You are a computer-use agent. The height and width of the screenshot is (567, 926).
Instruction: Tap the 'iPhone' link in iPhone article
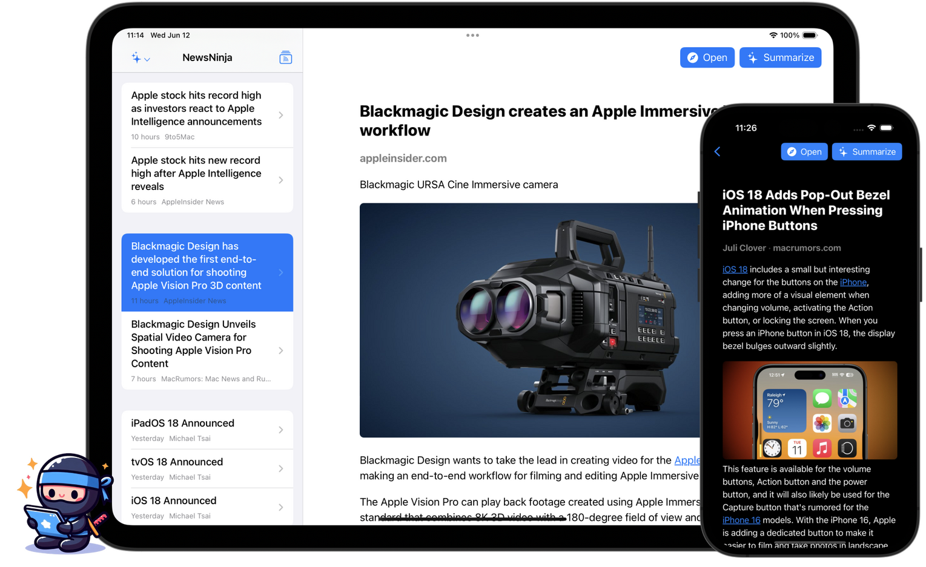(x=853, y=282)
